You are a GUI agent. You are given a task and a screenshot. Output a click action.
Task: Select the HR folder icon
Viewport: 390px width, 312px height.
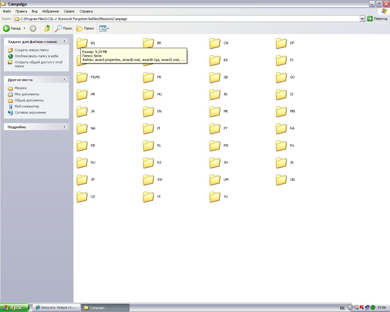82,94
